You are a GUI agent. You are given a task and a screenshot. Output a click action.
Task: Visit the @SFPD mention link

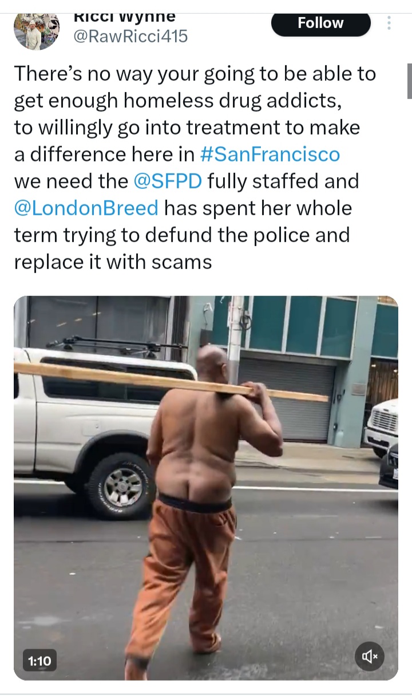click(167, 181)
